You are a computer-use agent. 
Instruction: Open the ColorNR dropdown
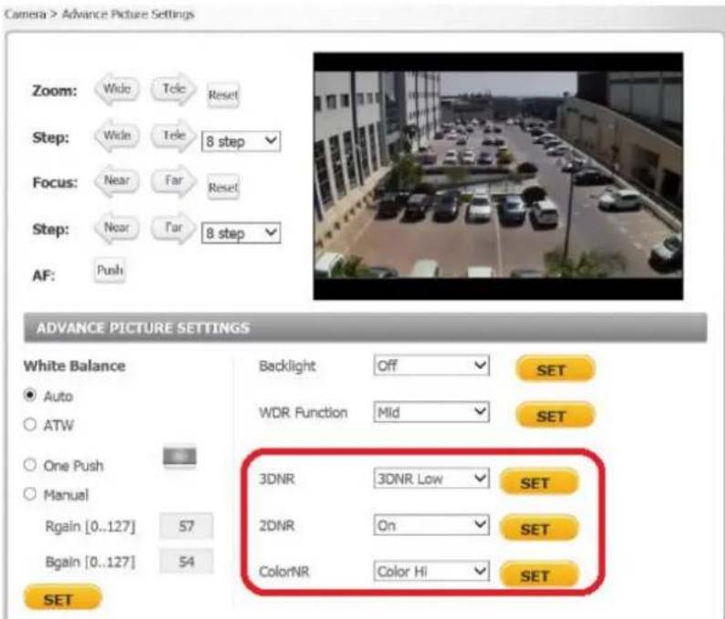click(x=431, y=572)
